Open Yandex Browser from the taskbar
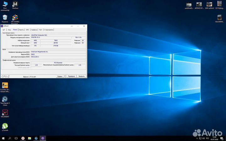 click(x=23, y=138)
